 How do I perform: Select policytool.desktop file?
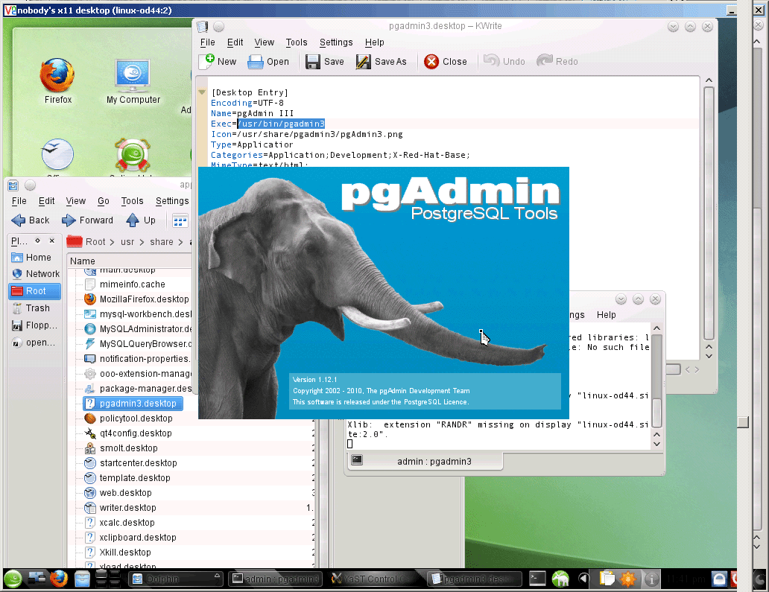coord(136,418)
